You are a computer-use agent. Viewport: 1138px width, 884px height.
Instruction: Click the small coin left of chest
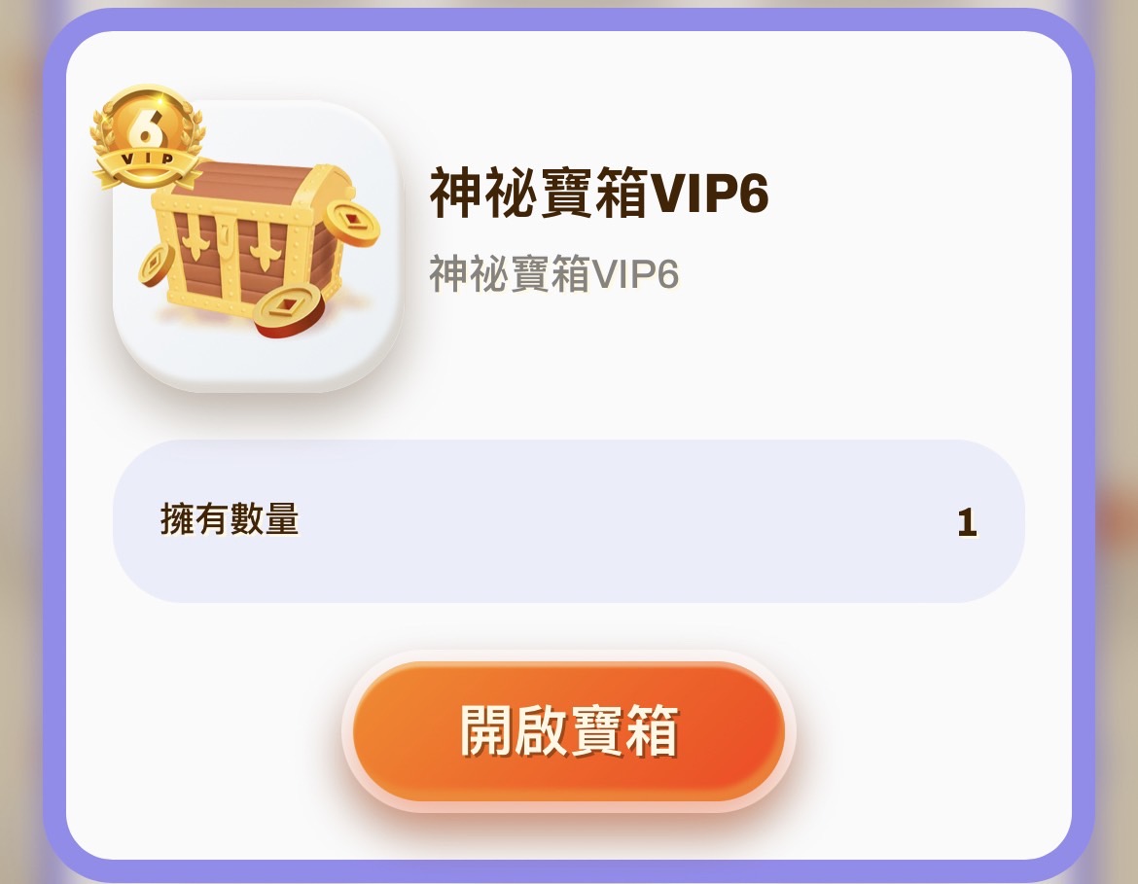[x=154, y=265]
